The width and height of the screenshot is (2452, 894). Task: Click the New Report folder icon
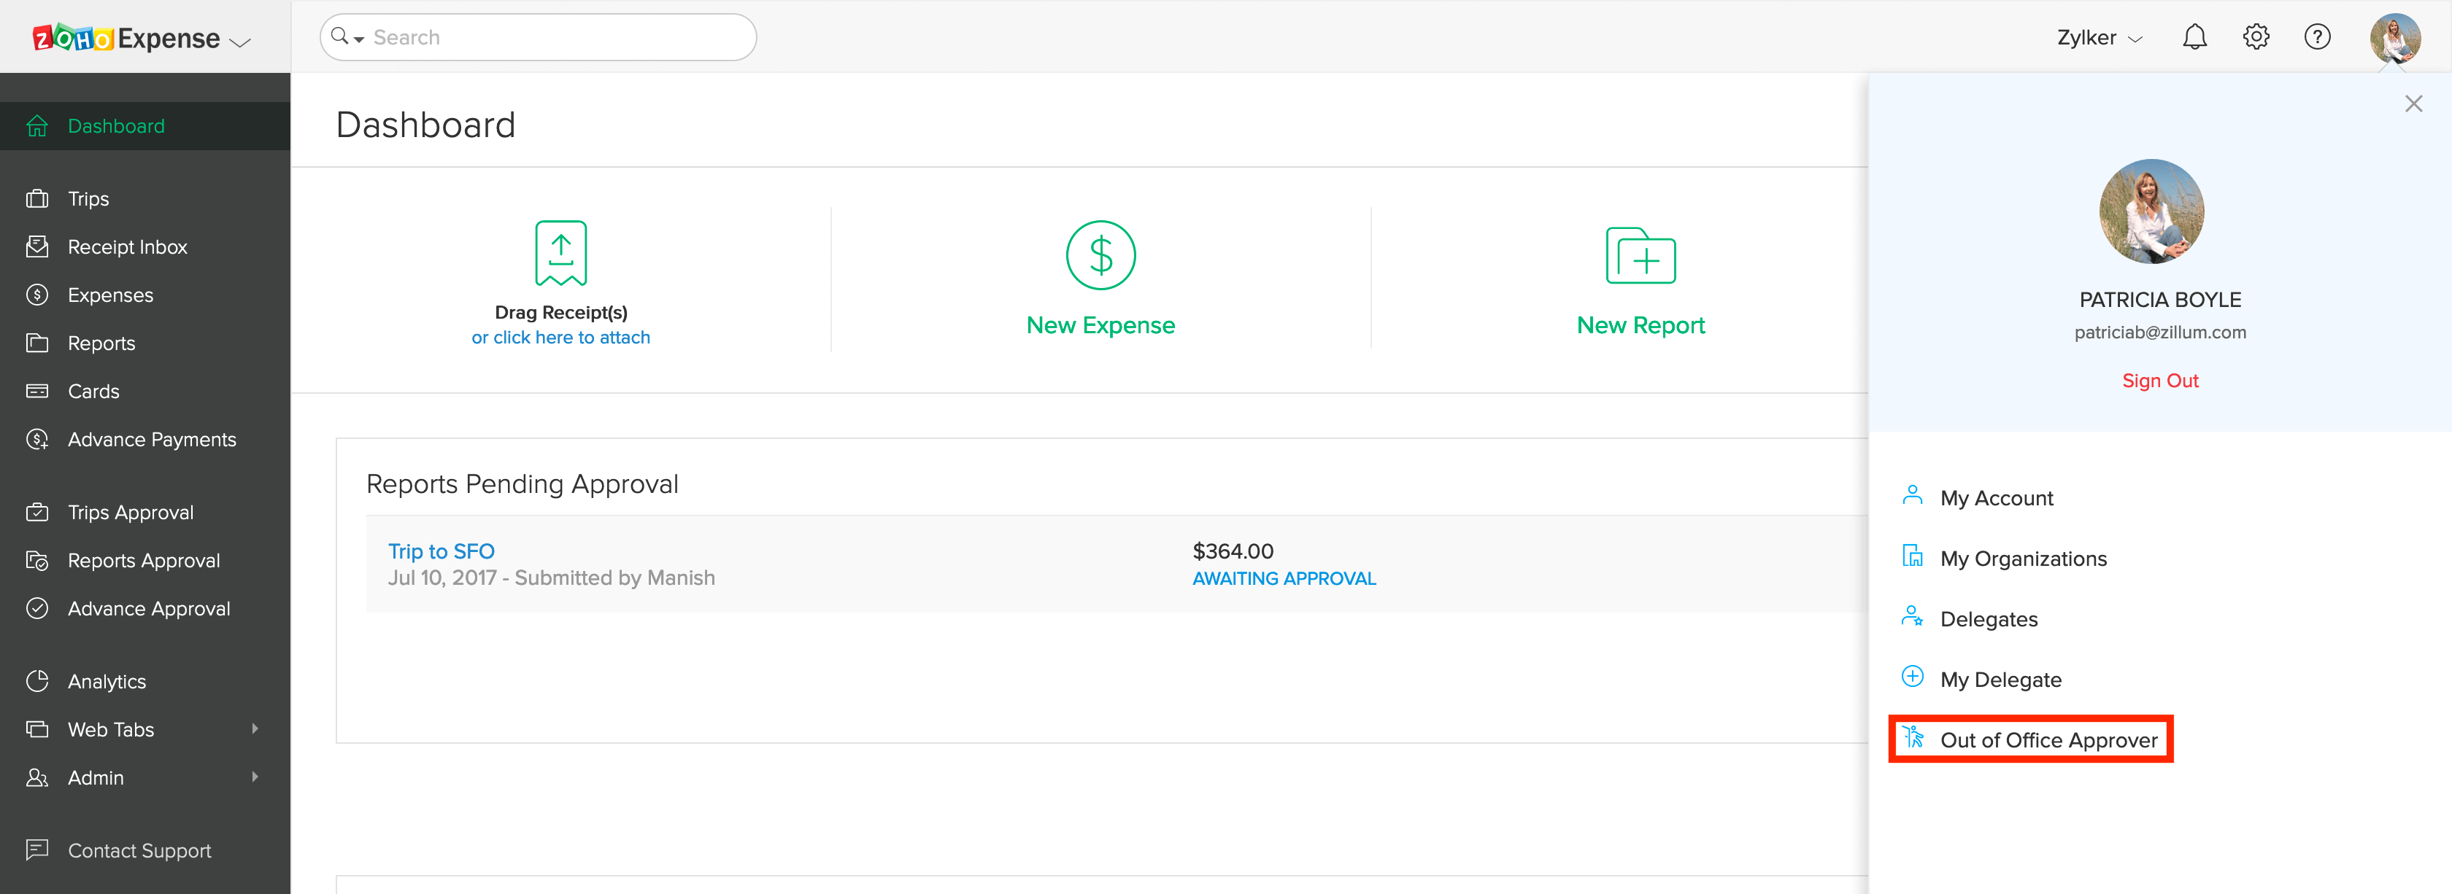pos(1640,255)
